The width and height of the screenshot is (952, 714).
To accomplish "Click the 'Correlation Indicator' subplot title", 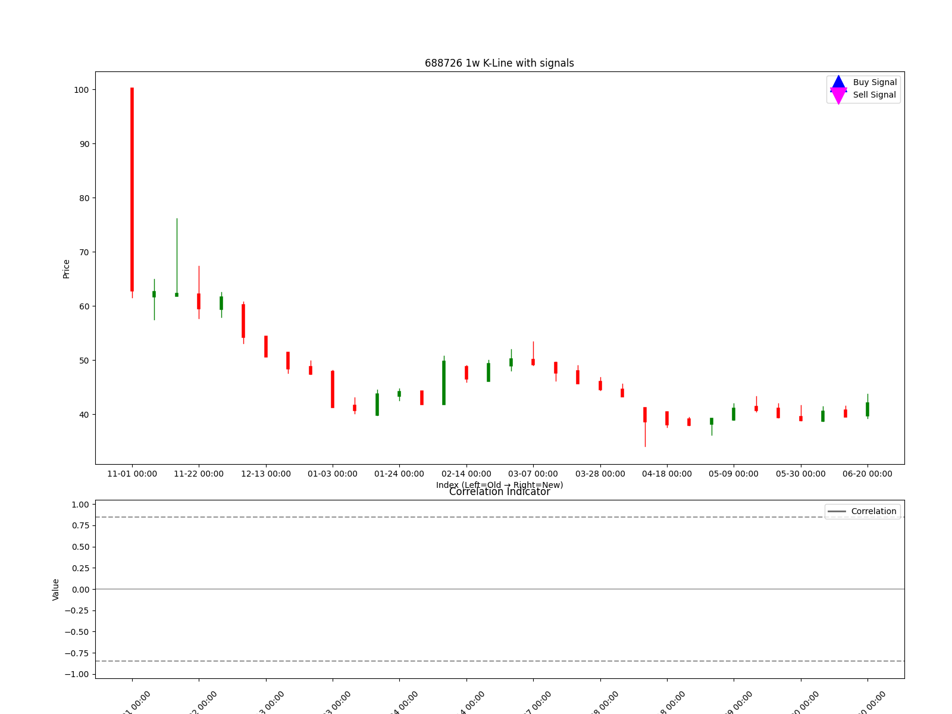I will tap(499, 491).
